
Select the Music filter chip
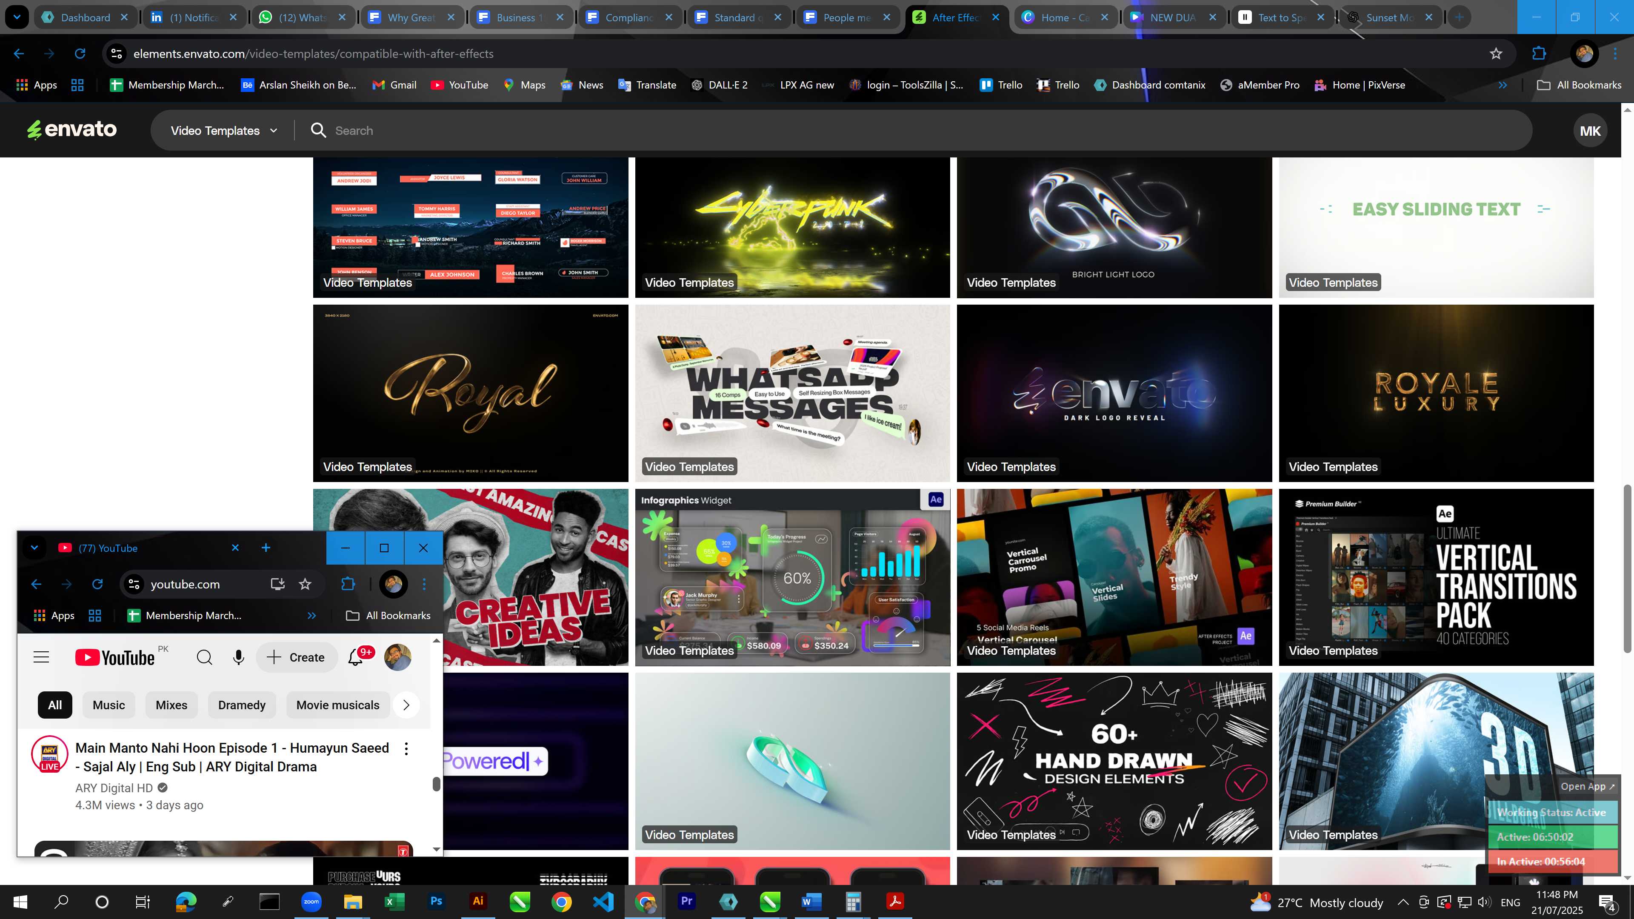109,705
